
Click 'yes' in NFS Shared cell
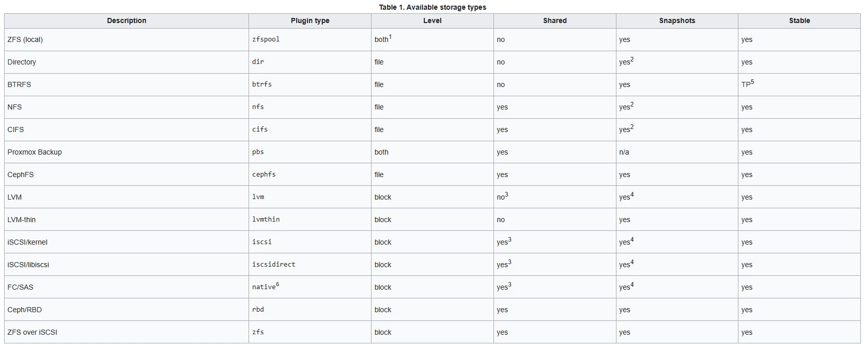502,107
